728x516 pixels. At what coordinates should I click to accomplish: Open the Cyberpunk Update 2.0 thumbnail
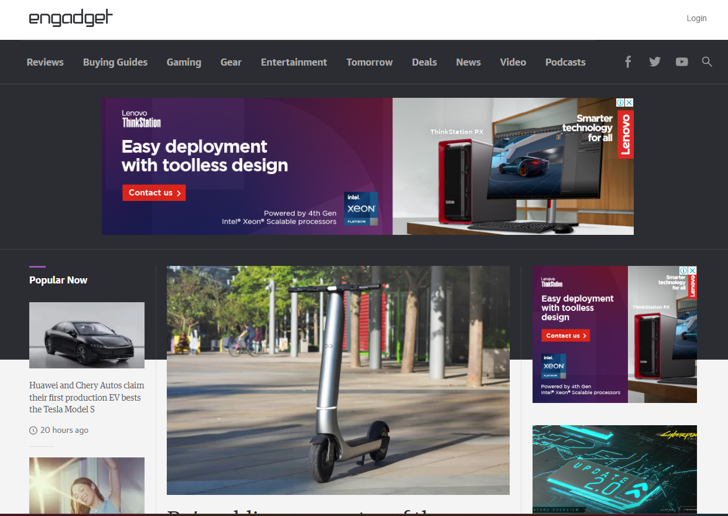614,469
